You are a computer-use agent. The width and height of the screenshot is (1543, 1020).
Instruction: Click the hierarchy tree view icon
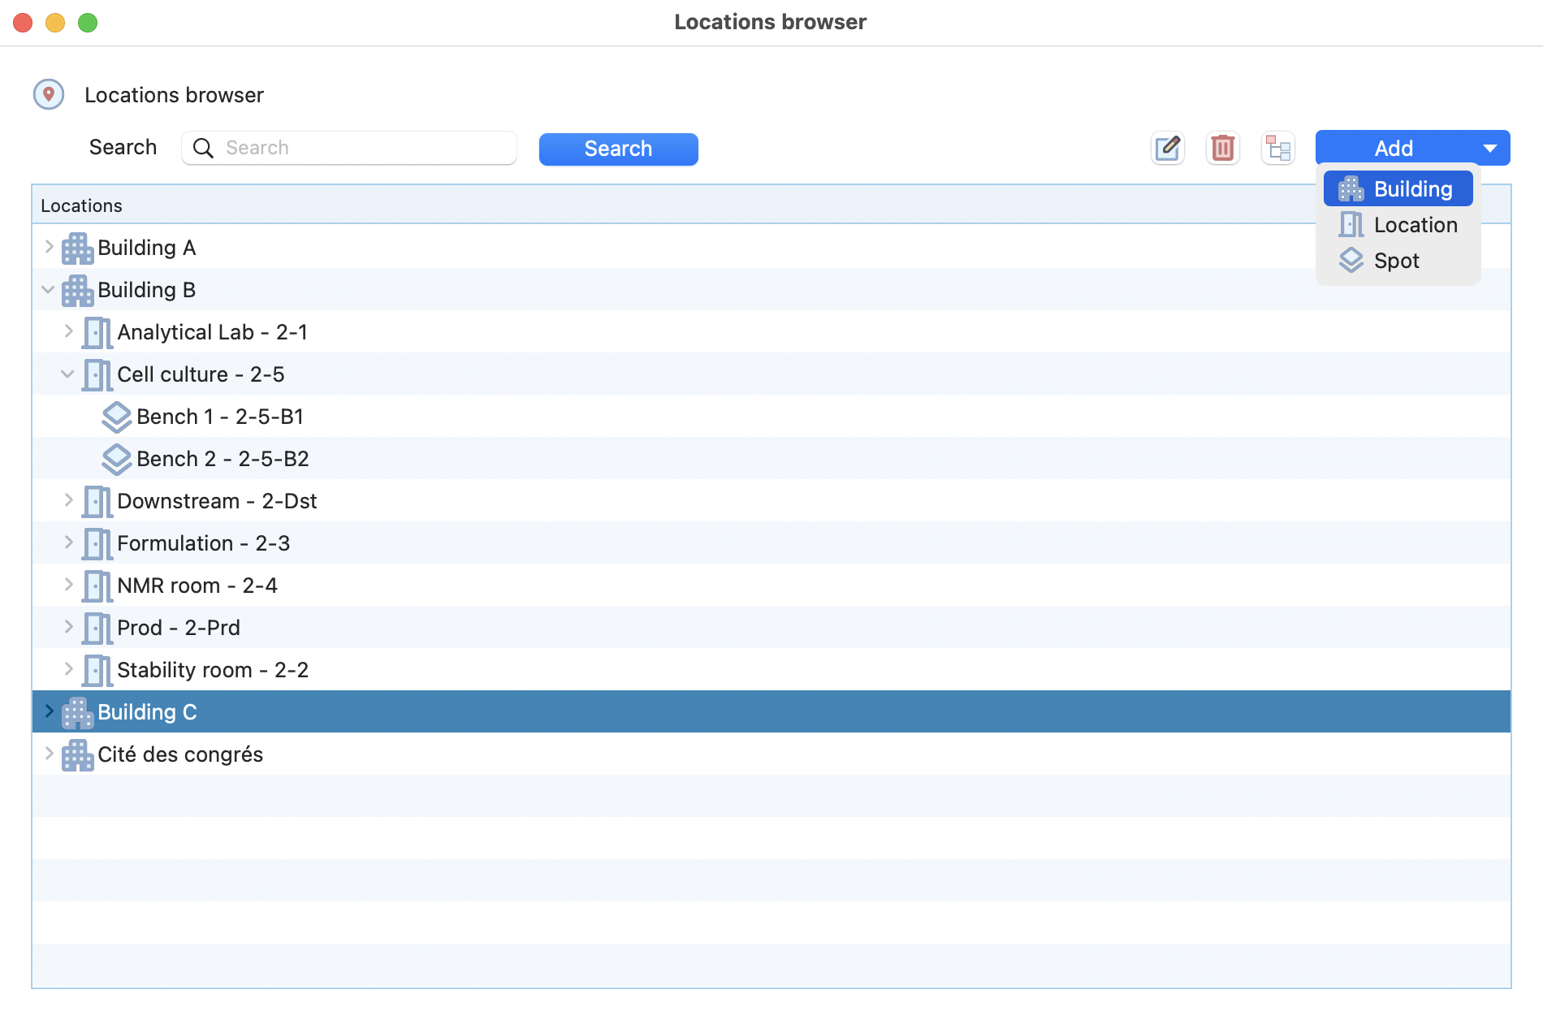pos(1278,149)
